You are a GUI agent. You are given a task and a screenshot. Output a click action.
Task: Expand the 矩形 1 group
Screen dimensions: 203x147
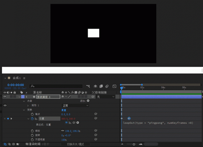click(x=28, y=106)
